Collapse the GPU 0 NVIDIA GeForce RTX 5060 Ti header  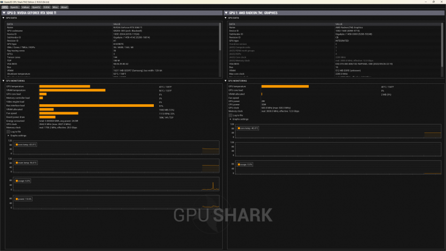point(3,13)
